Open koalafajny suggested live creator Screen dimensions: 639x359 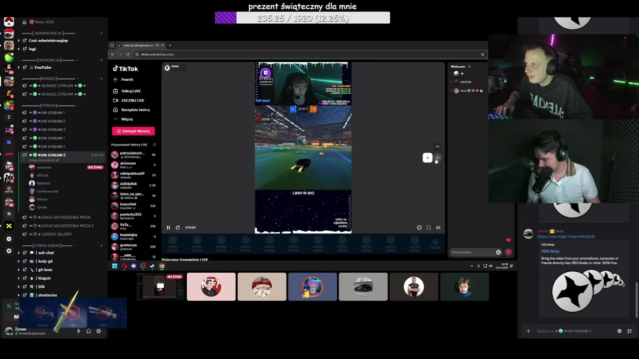(x=133, y=236)
